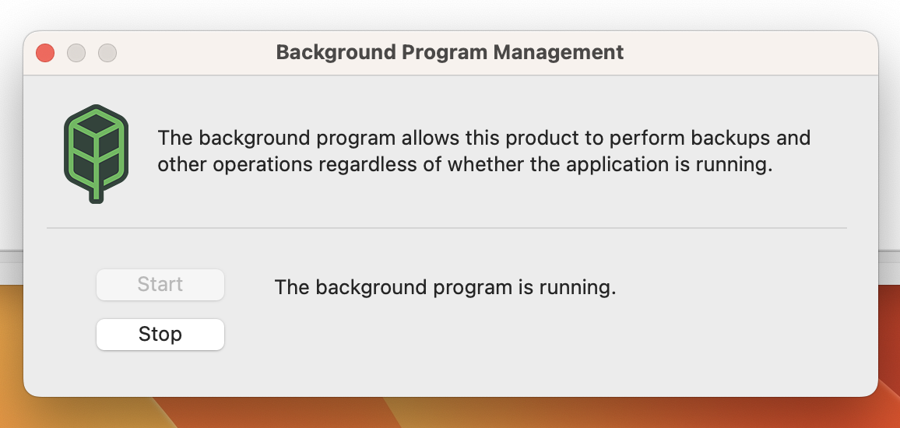
Task: Click the green stem of the cube logo
Action: pyautogui.click(x=96, y=193)
